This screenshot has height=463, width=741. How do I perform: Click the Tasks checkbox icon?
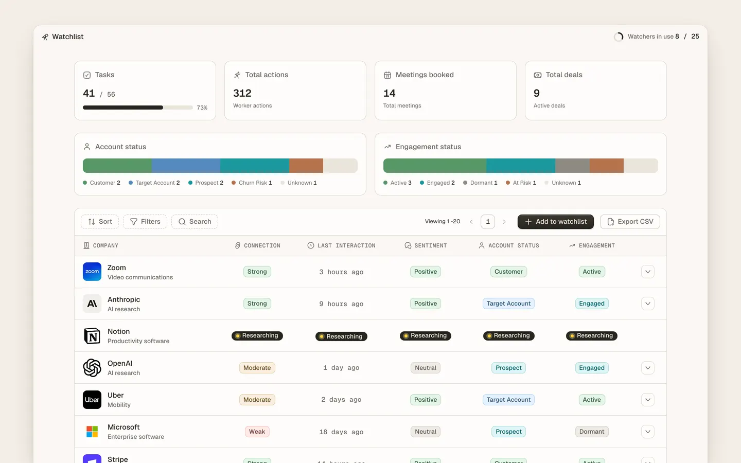87,75
